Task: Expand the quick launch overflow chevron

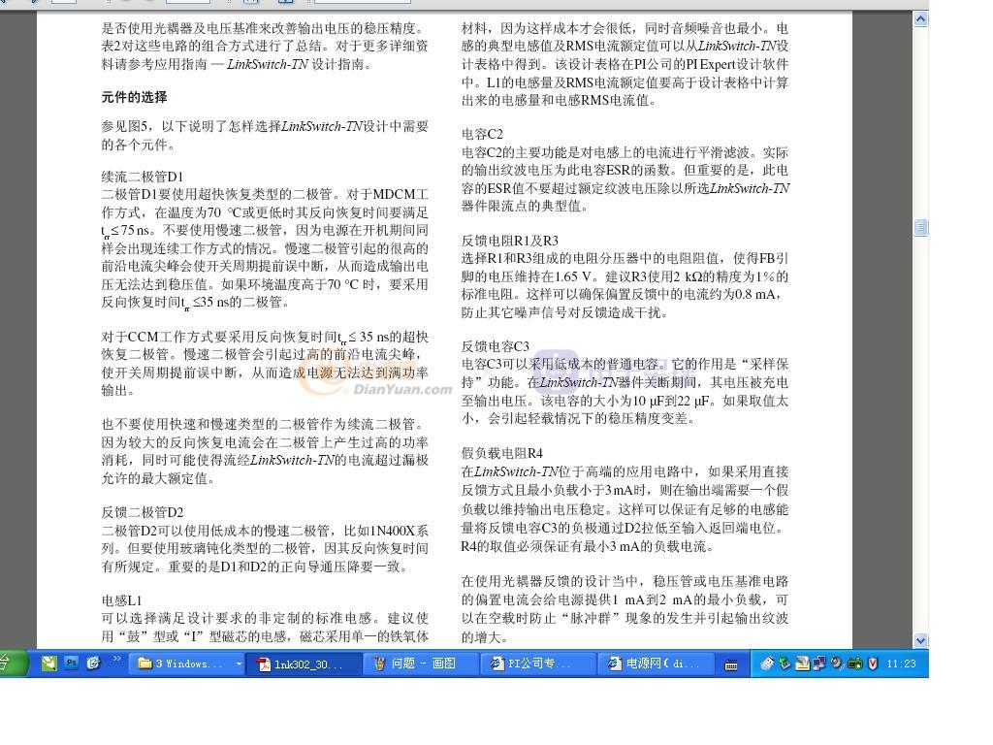Action: point(117,659)
